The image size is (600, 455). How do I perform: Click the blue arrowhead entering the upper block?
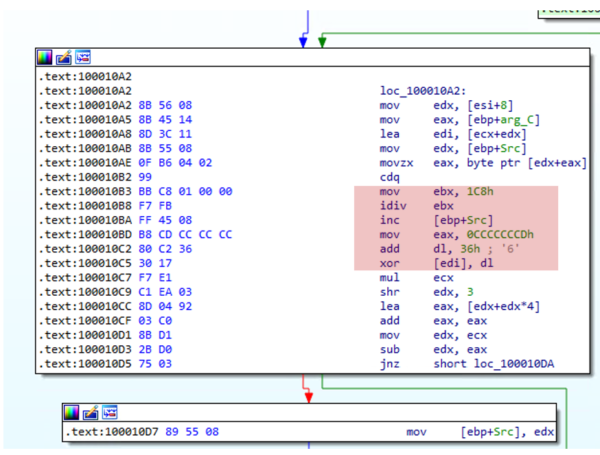[x=303, y=43]
